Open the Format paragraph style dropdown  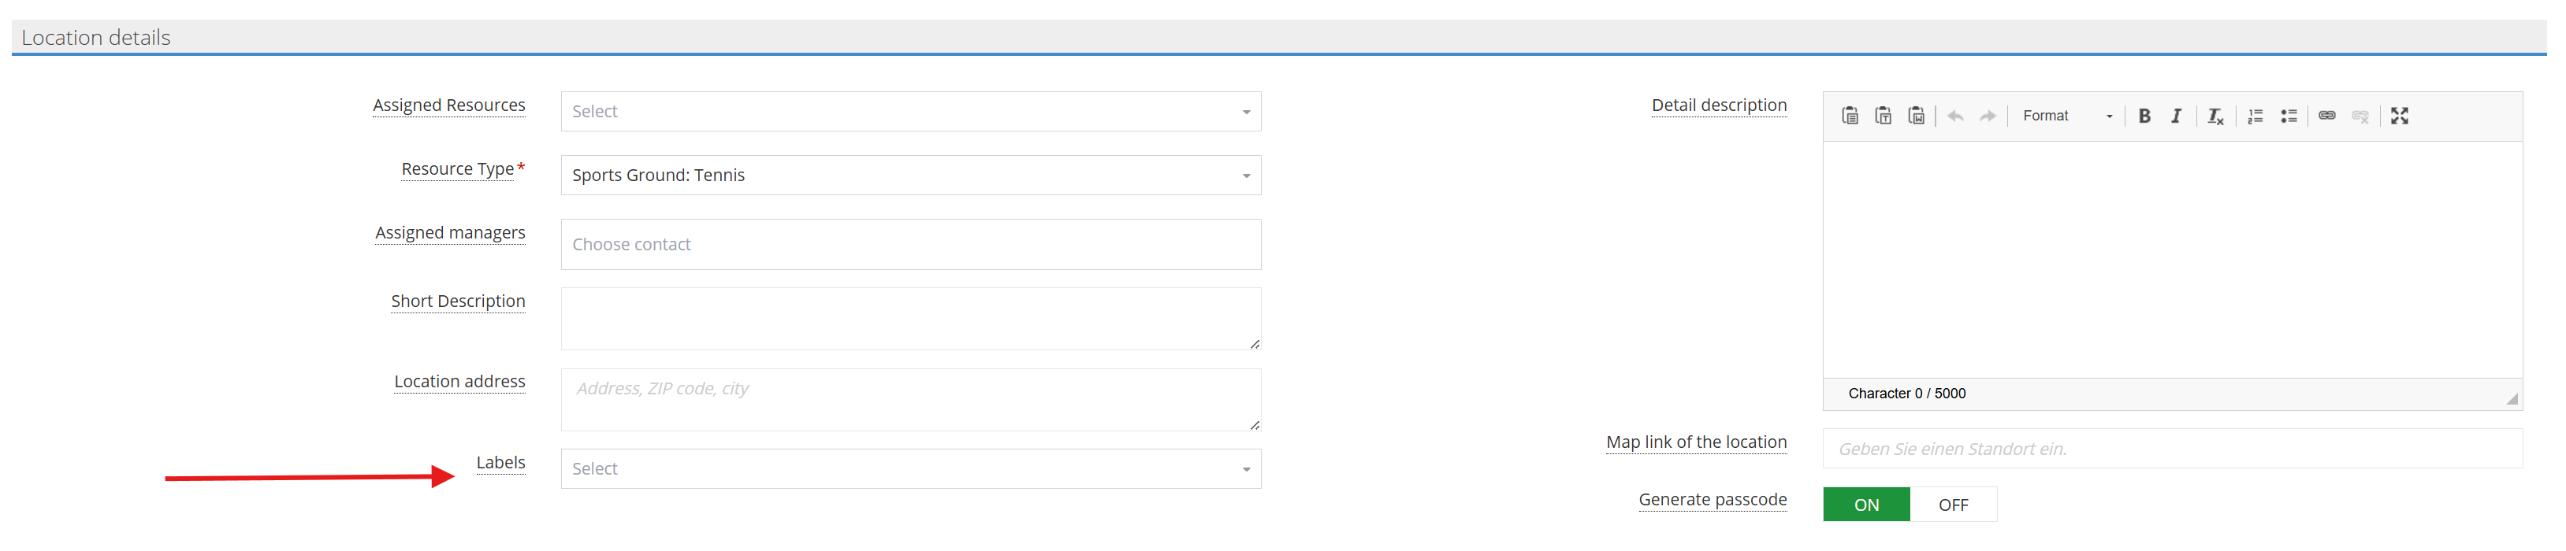point(2066,116)
